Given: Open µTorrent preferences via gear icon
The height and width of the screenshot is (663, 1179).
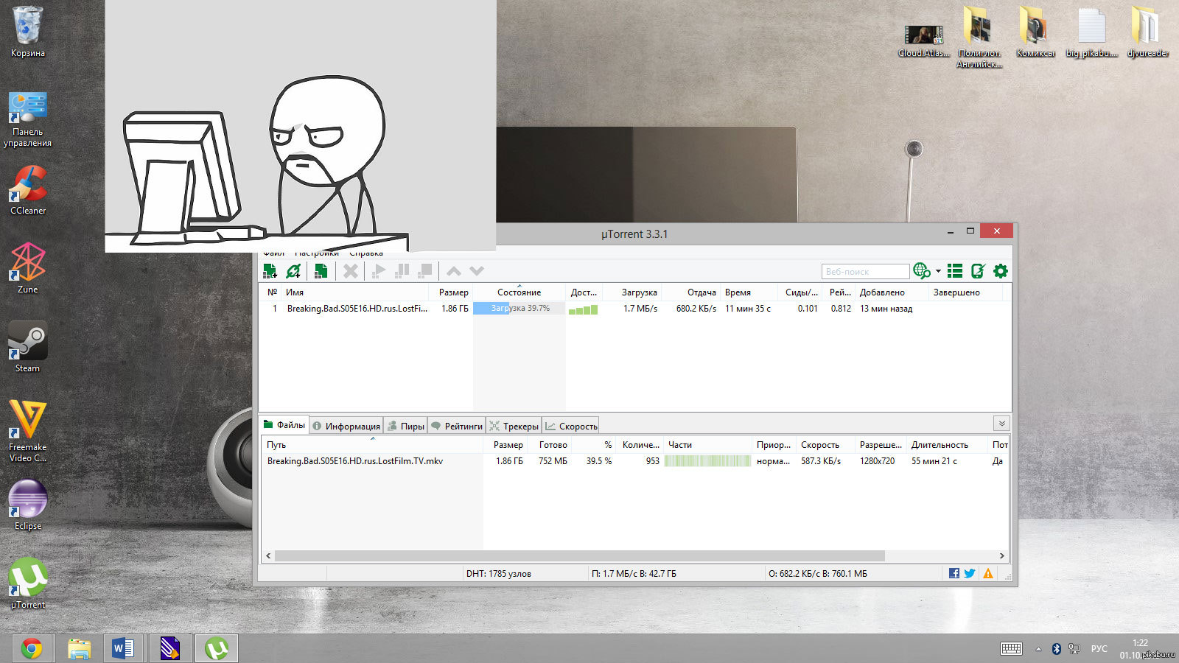Looking at the screenshot, I should [x=1000, y=271].
